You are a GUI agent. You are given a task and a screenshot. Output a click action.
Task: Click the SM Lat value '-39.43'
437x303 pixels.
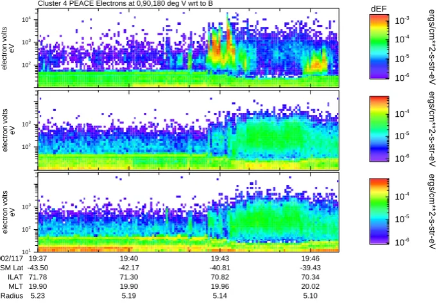click(x=311, y=268)
